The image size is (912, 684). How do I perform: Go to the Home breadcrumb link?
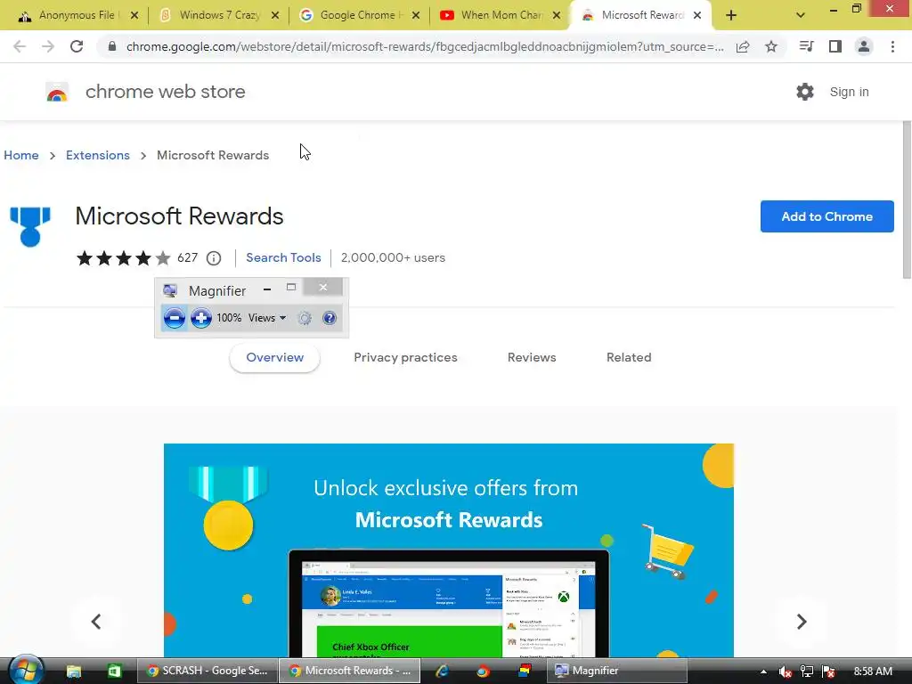click(21, 155)
